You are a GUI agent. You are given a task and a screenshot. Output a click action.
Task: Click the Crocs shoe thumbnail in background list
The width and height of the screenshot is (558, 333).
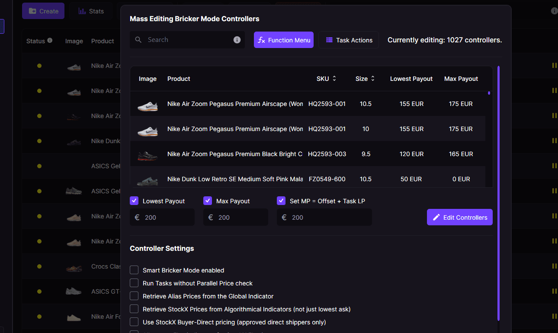(x=74, y=268)
